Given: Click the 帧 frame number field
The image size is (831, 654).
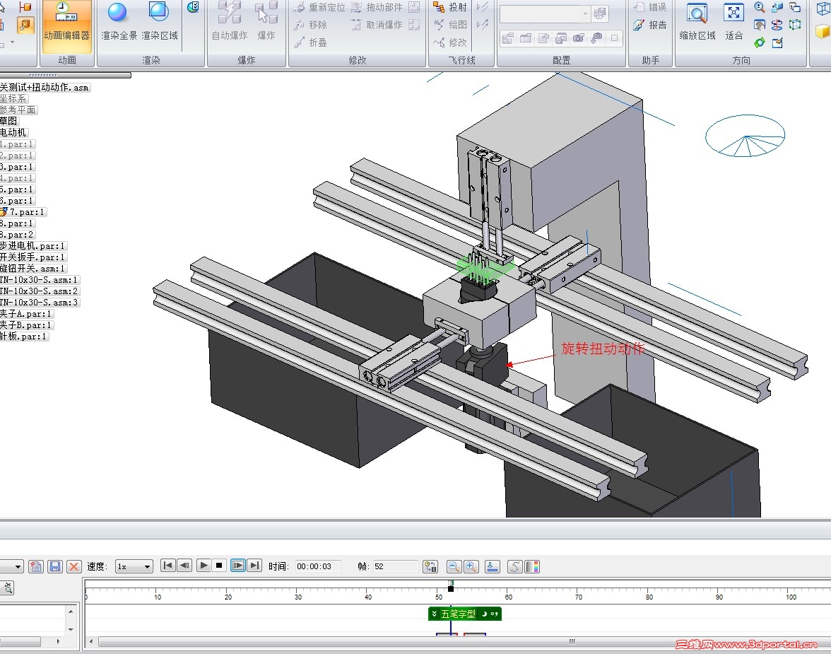Looking at the screenshot, I should tap(396, 566).
